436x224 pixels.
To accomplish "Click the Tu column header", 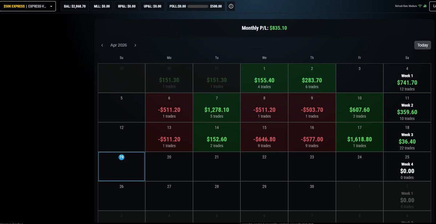I will pos(217,58).
